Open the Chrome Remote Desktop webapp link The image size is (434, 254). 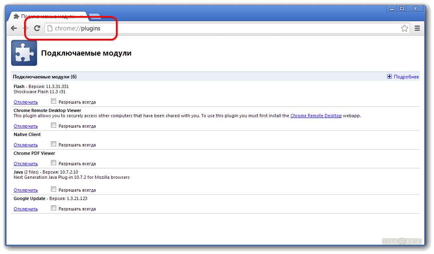click(316, 116)
